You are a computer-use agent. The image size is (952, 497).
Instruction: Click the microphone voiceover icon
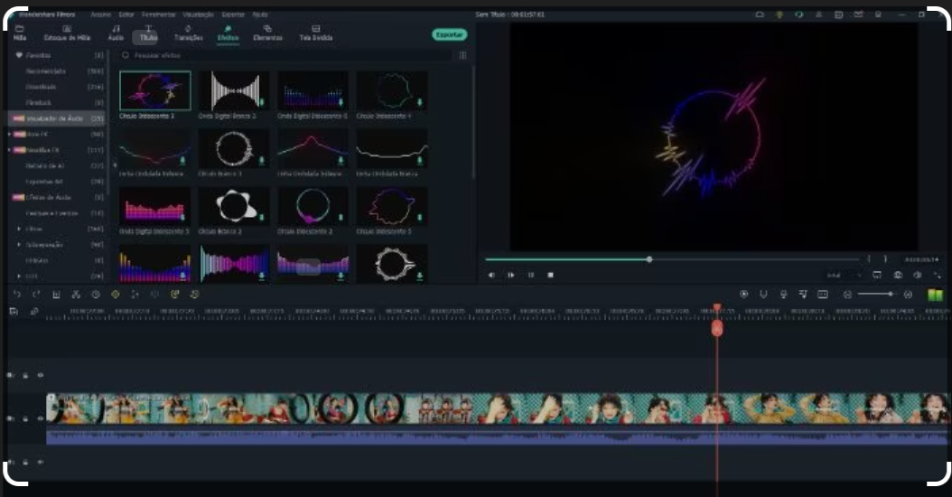pos(783,295)
